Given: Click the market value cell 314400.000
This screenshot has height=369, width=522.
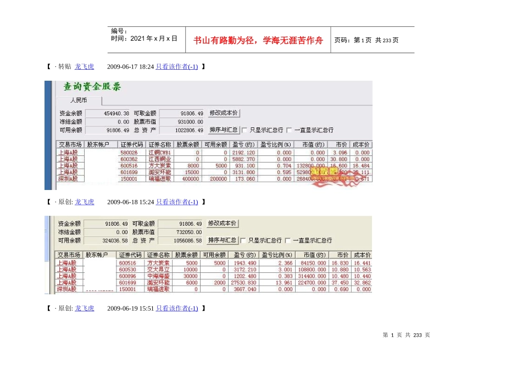Looking at the screenshot, I should pos(313,276).
